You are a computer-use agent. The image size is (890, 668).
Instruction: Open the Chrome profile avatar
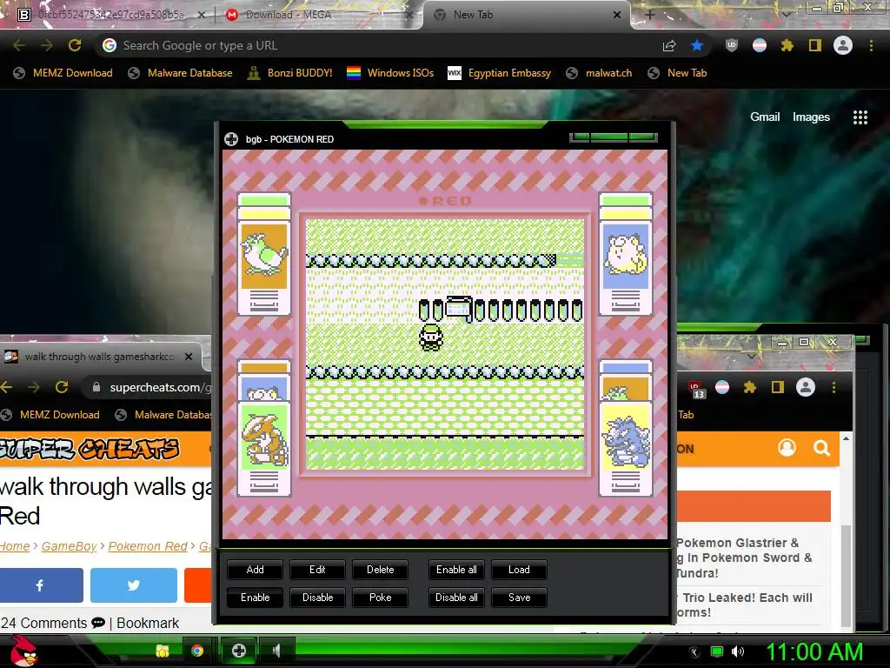843,45
